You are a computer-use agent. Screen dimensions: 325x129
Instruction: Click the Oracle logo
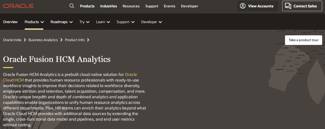pyautogui.click(x=18, y=6)
